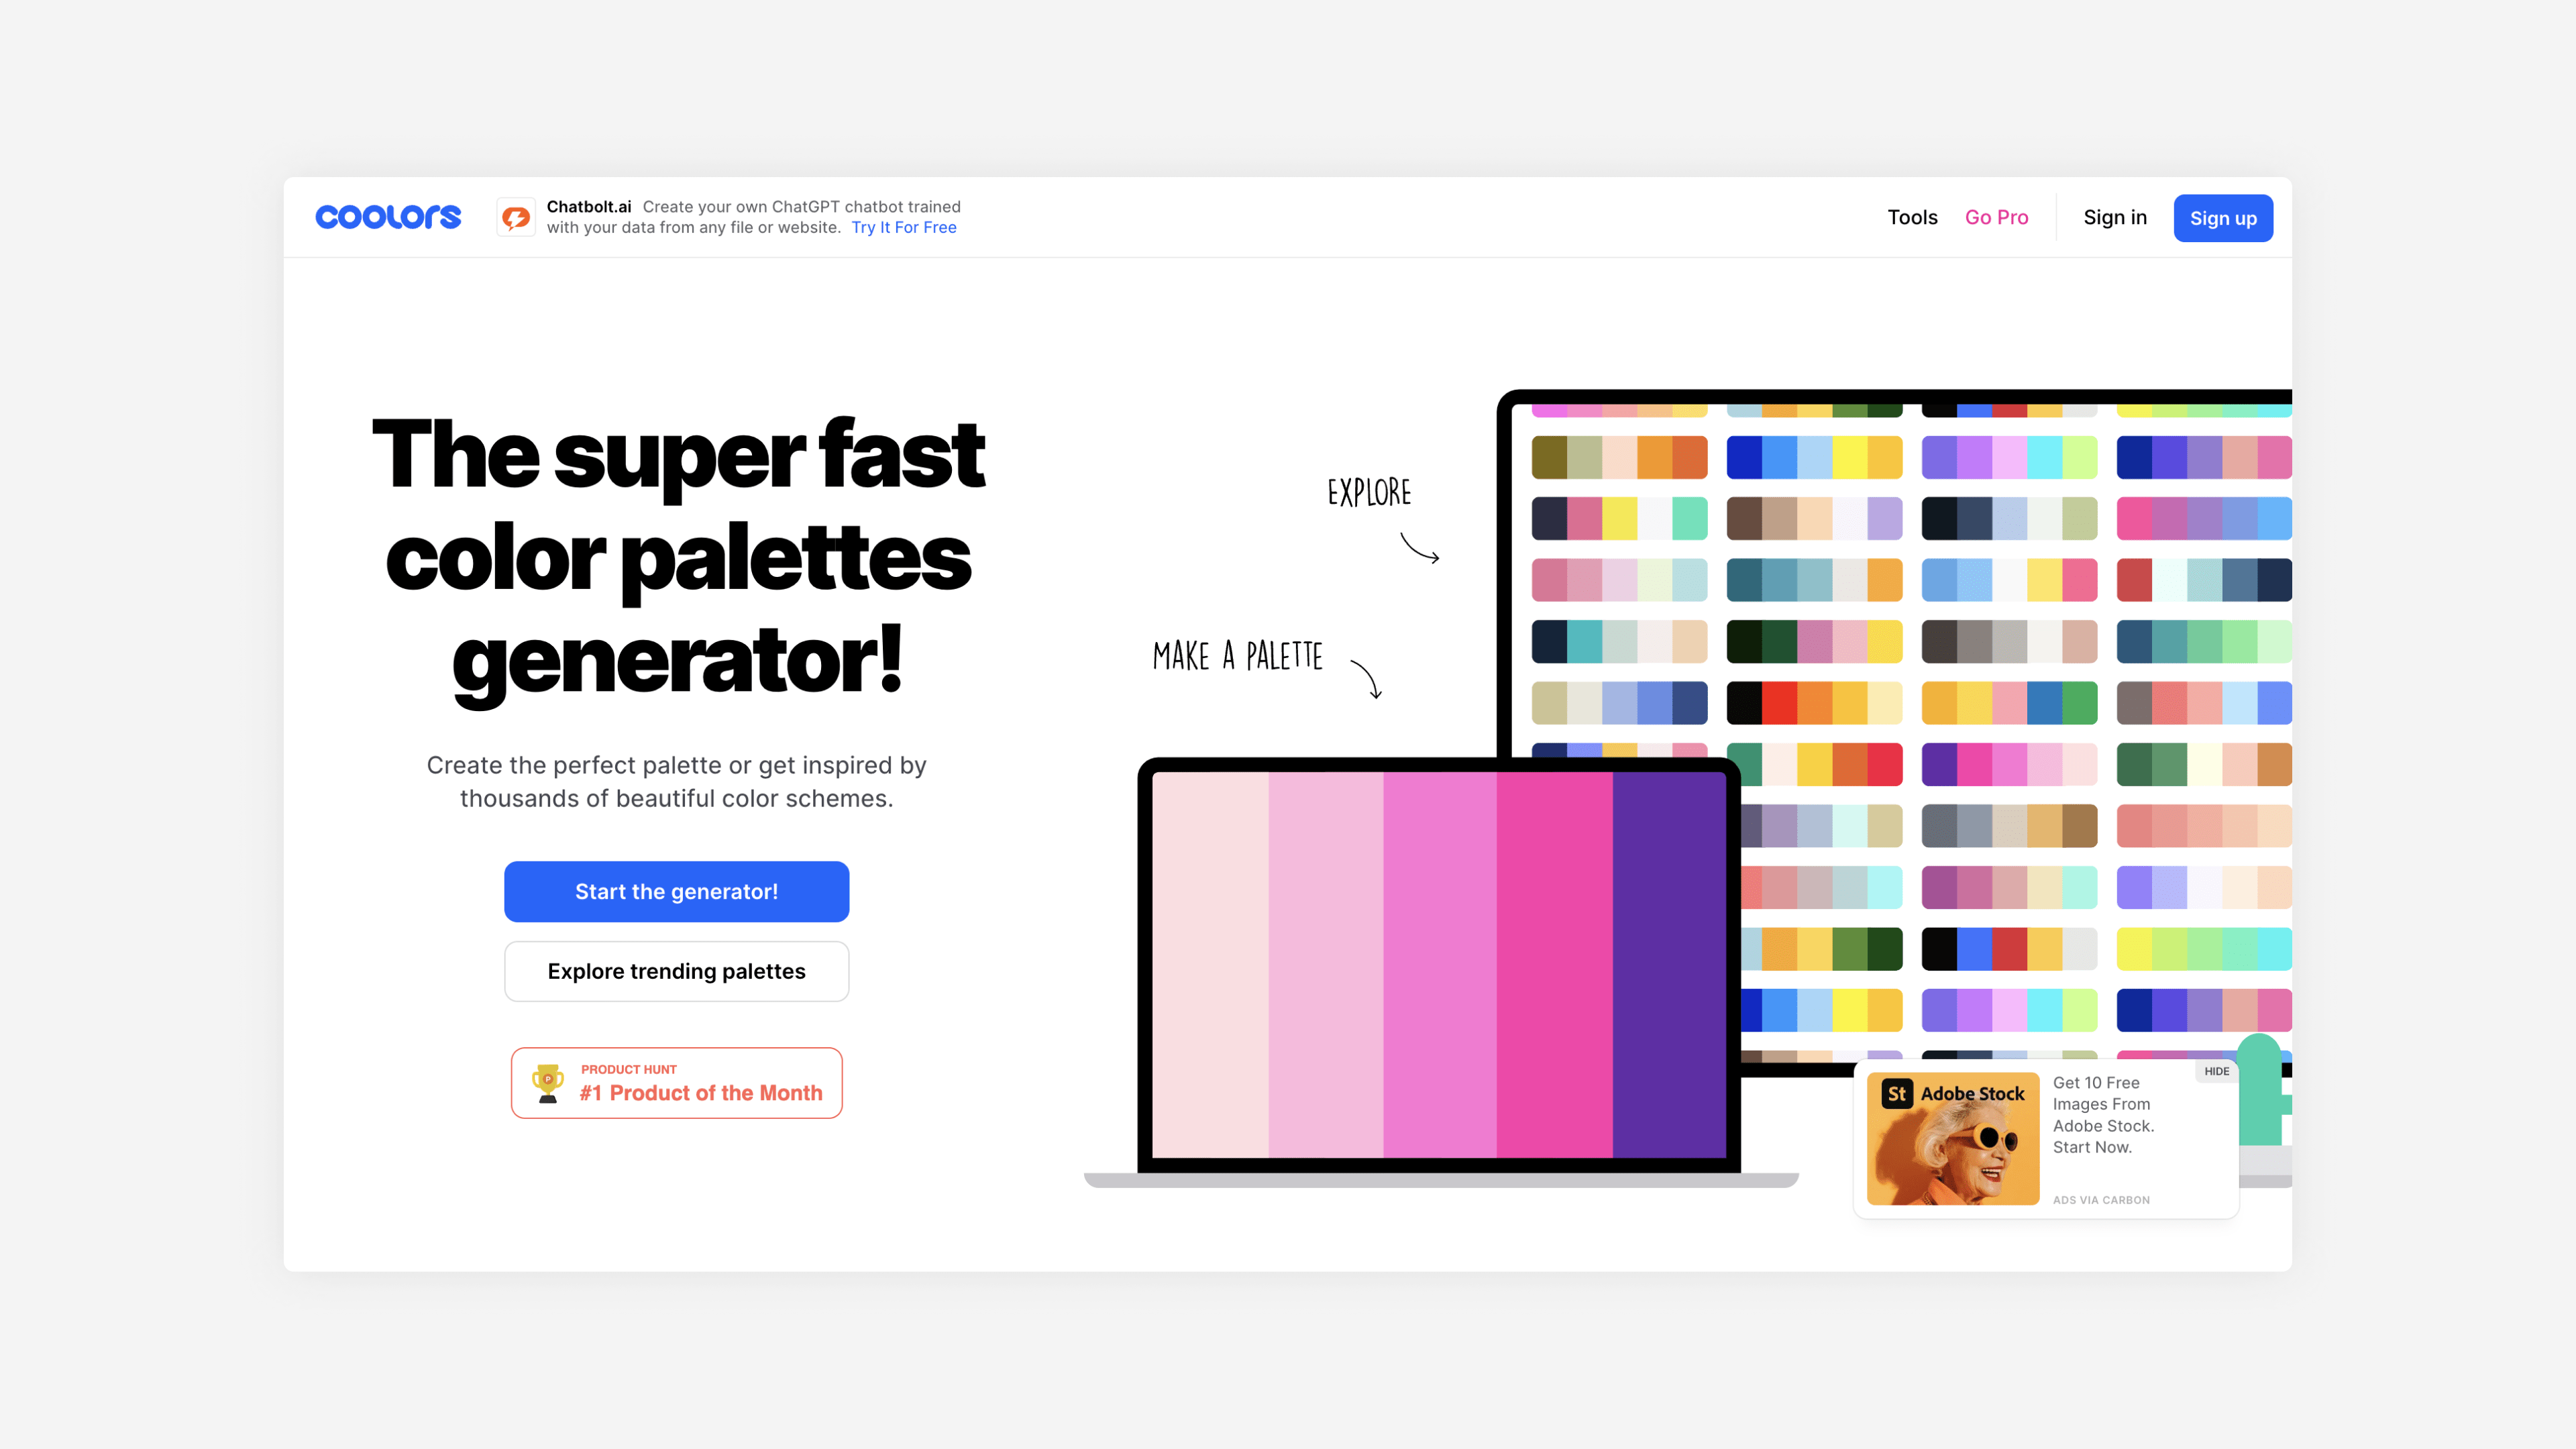
Task: Click the HIDE button on the ad
Action: tap(2217, 1071)
